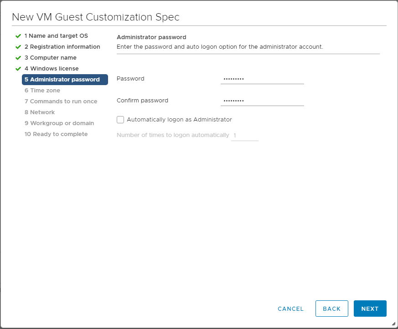The width and height of the screenshot is (398, 329).
Task: Click step 7 Commands to run once
Action: pyautogui.click(x=61, y=101)
